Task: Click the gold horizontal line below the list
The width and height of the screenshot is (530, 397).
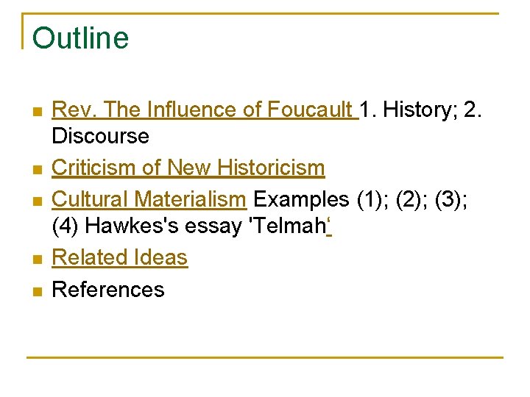Action: (x=265, y=357)
